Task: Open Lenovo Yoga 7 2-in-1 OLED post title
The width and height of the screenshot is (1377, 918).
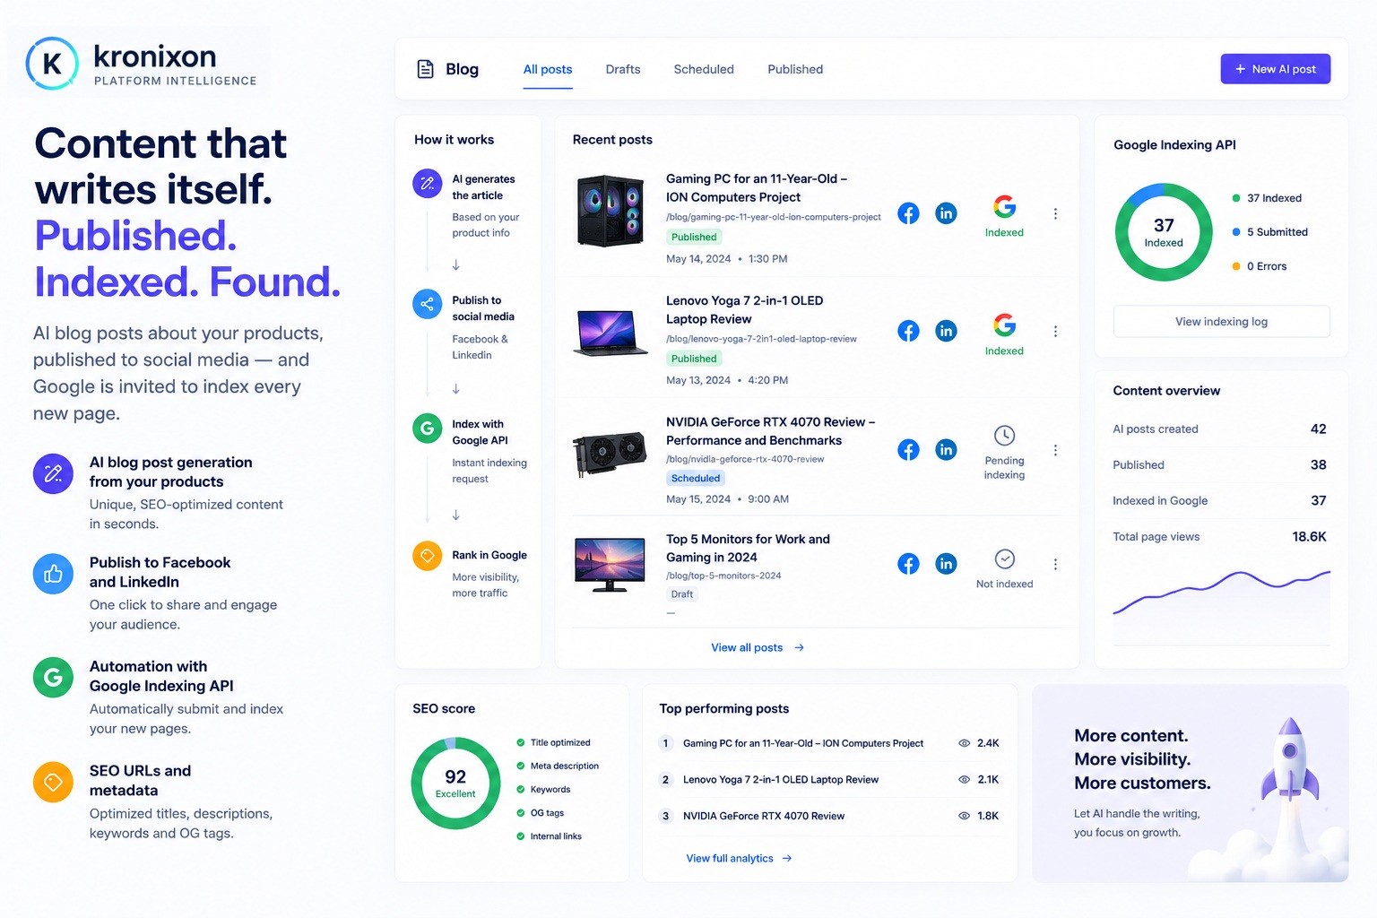Action: pyautogui.click(x=744, y=309)
